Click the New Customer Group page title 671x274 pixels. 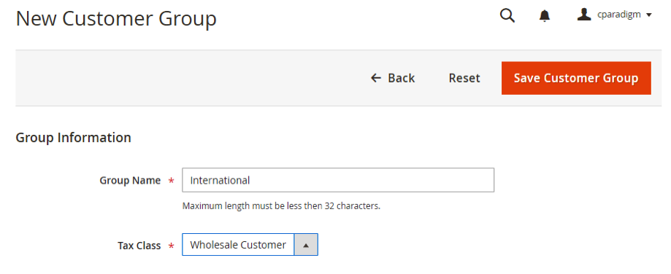(116, 19)
